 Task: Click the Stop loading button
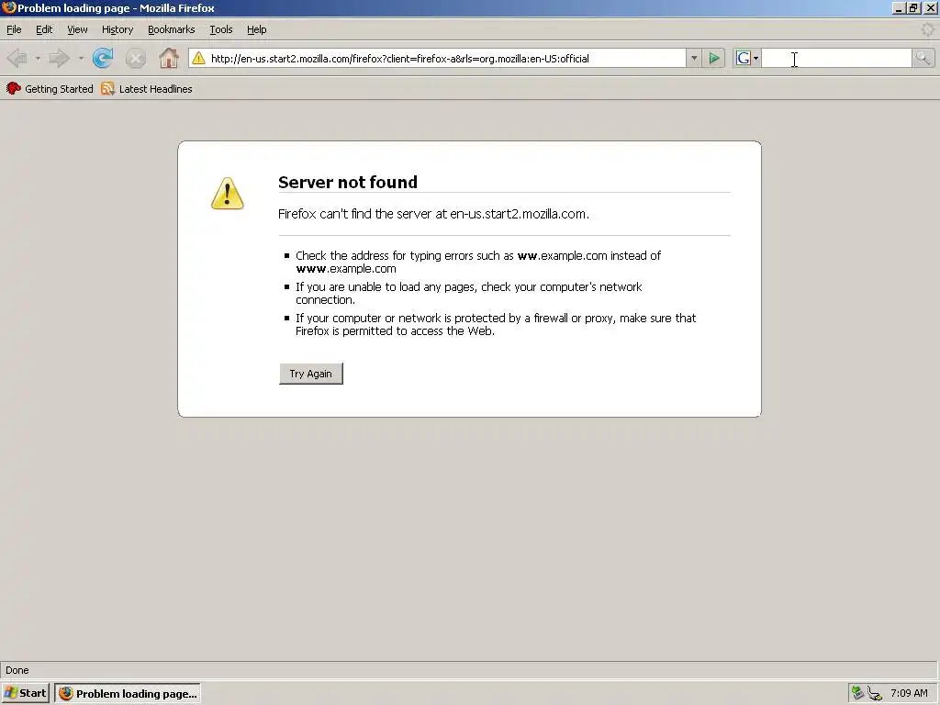coord(136,58)
